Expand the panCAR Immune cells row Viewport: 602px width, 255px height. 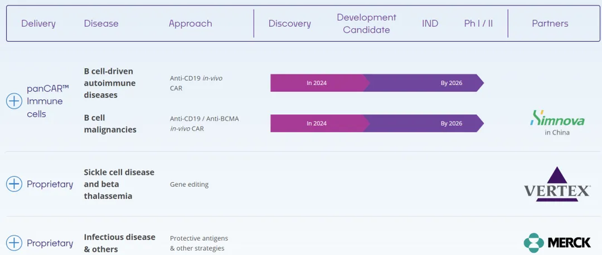[x=14, y=101]
